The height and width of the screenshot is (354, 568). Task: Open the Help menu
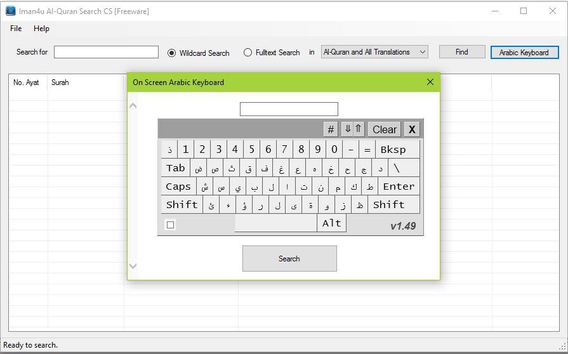coord(41,29)
